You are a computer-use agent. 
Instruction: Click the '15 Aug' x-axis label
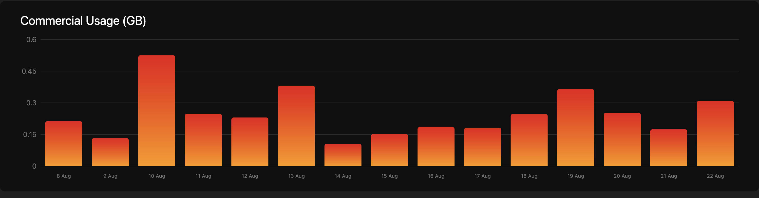tap(390, 176)
